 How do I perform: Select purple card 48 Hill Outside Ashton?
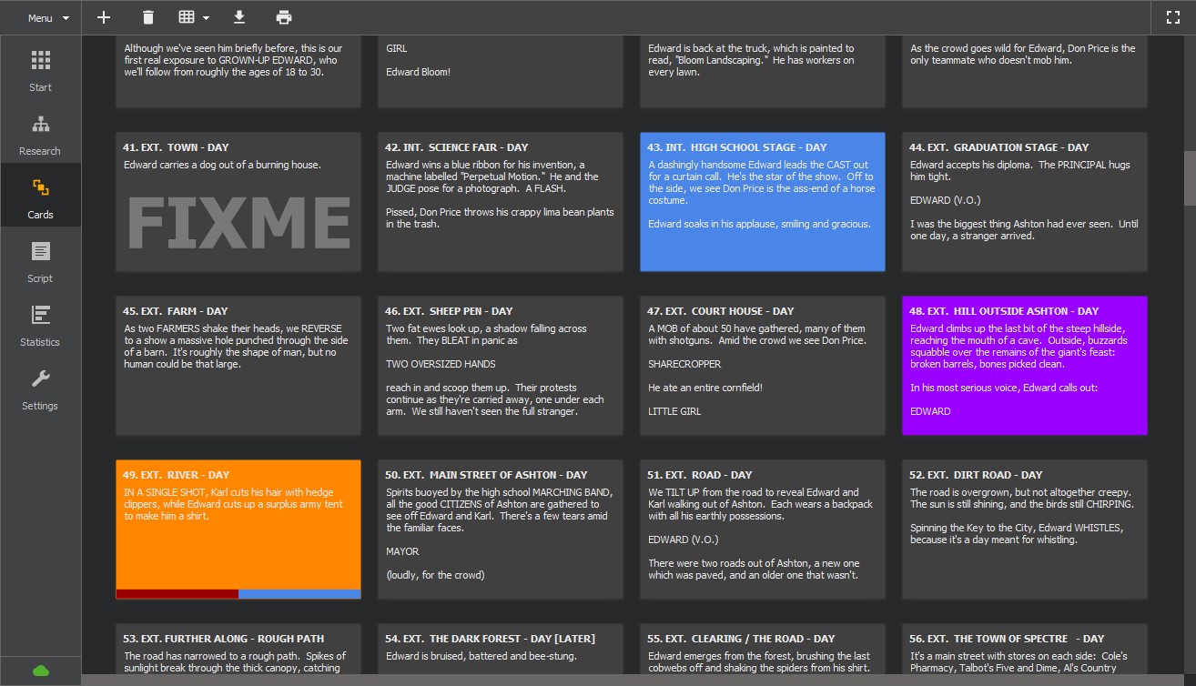[x=1024, y=366]
